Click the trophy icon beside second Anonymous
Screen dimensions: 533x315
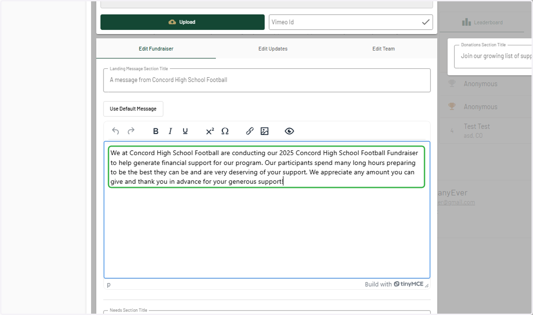coord(452,107)
